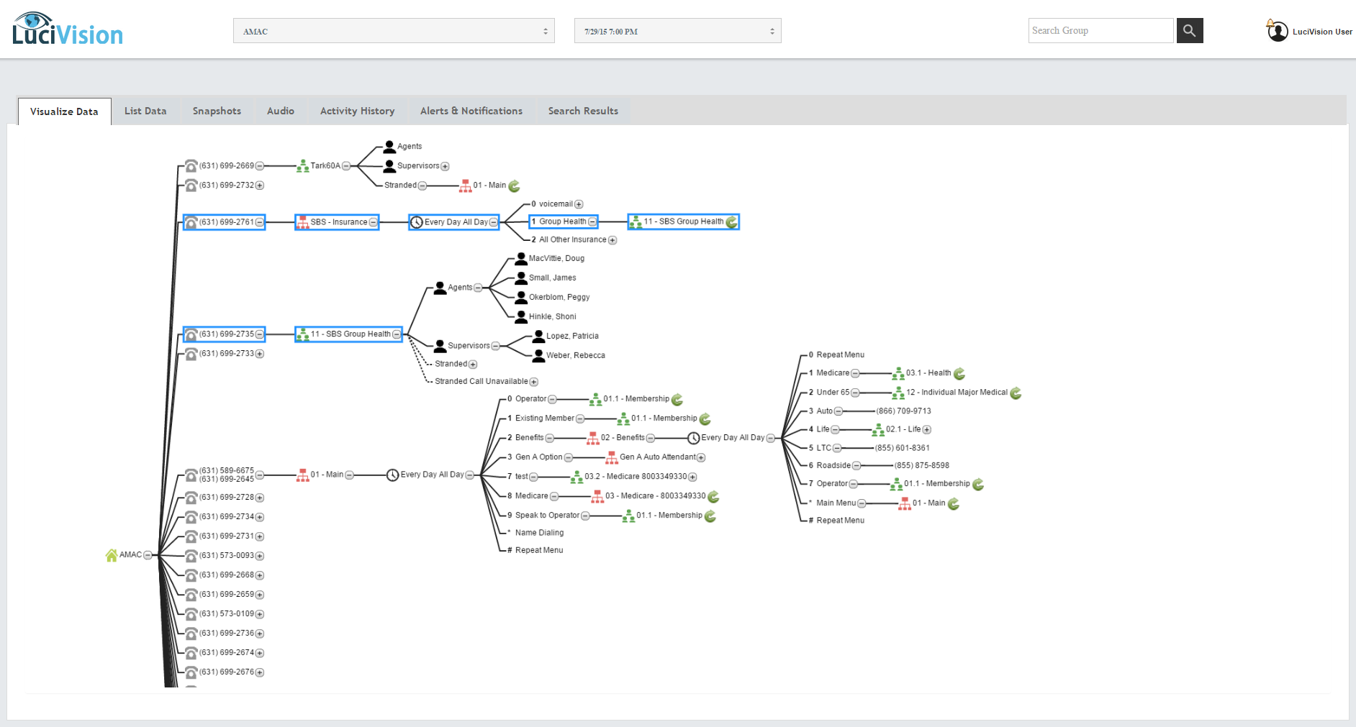The image size is (1356, 727).
Task: Expand the (631) 699-2733 node
Action: click(260, 354)
